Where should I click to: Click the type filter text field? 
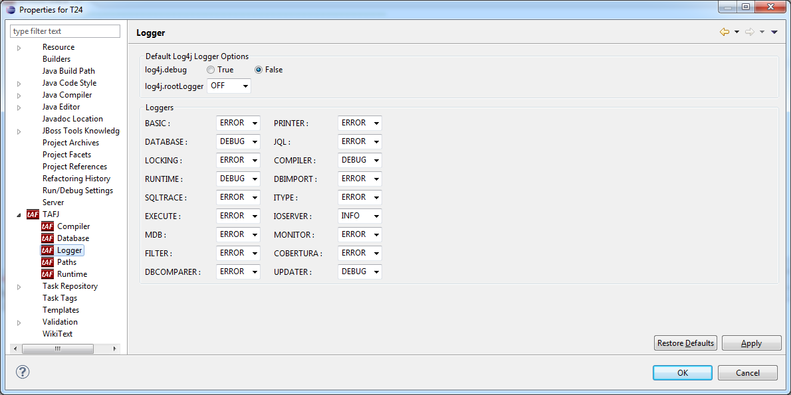pos(65,31)
